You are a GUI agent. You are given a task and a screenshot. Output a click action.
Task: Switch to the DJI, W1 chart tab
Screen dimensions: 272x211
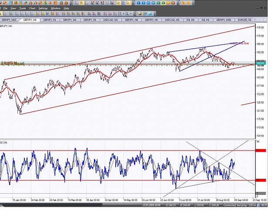[x=190, y=20]
